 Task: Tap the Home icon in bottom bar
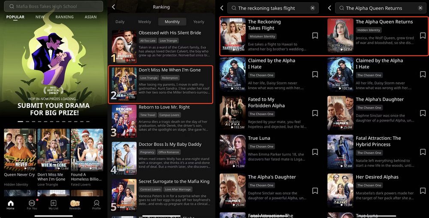pos(11,204)
